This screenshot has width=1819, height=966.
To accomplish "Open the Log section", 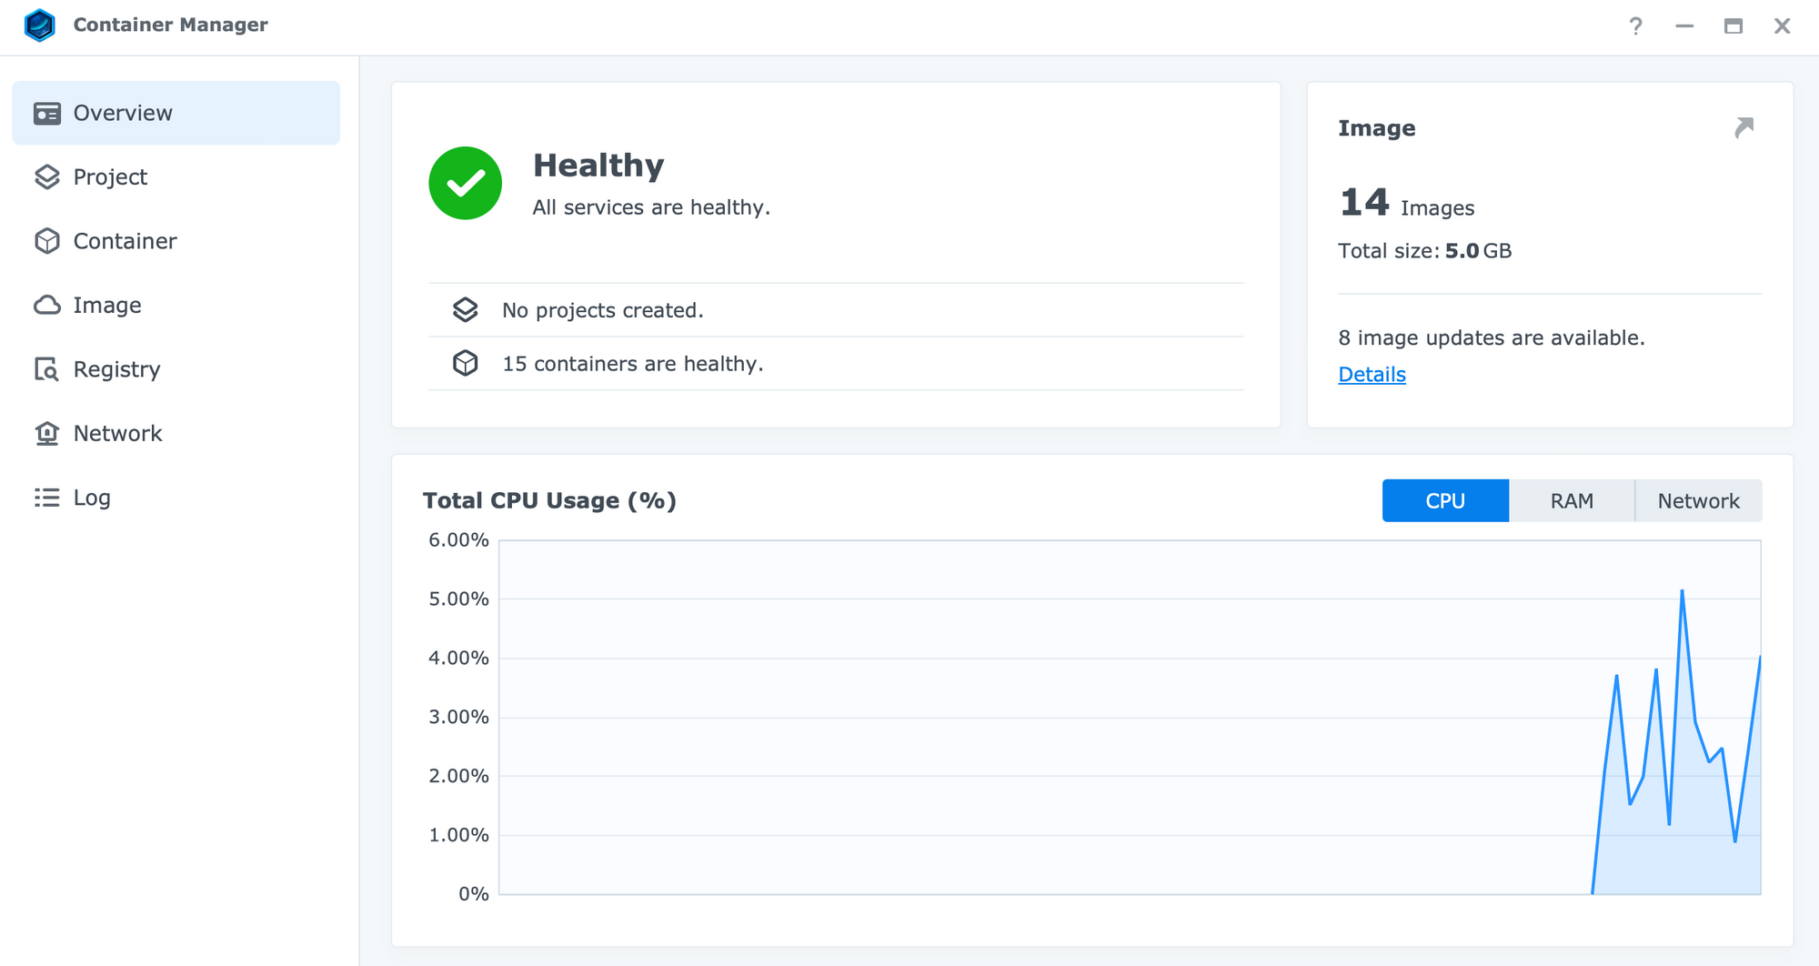I will (x=176, y=498).
